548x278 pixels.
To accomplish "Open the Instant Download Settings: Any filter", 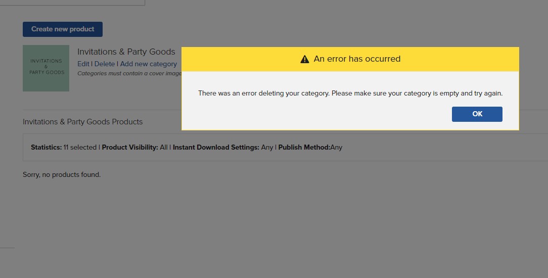I will pyautogui.click(x=222, y=148).
